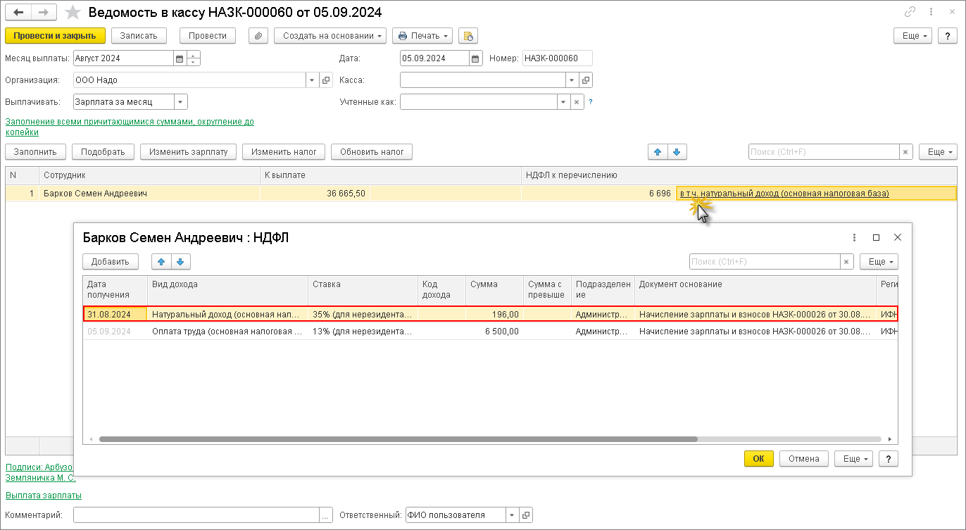966x530 pixels.
Task: Open the Печать dropdown menu
Action: pyautogui.click(x=422, y=35)
